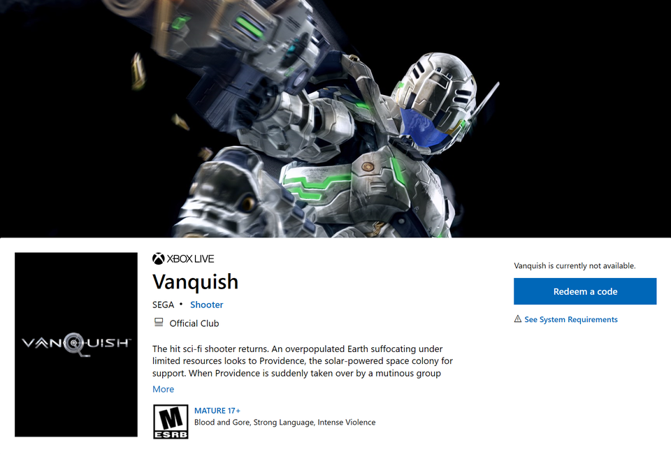Select the Vanquish box art thumbnail

[76, 344]
